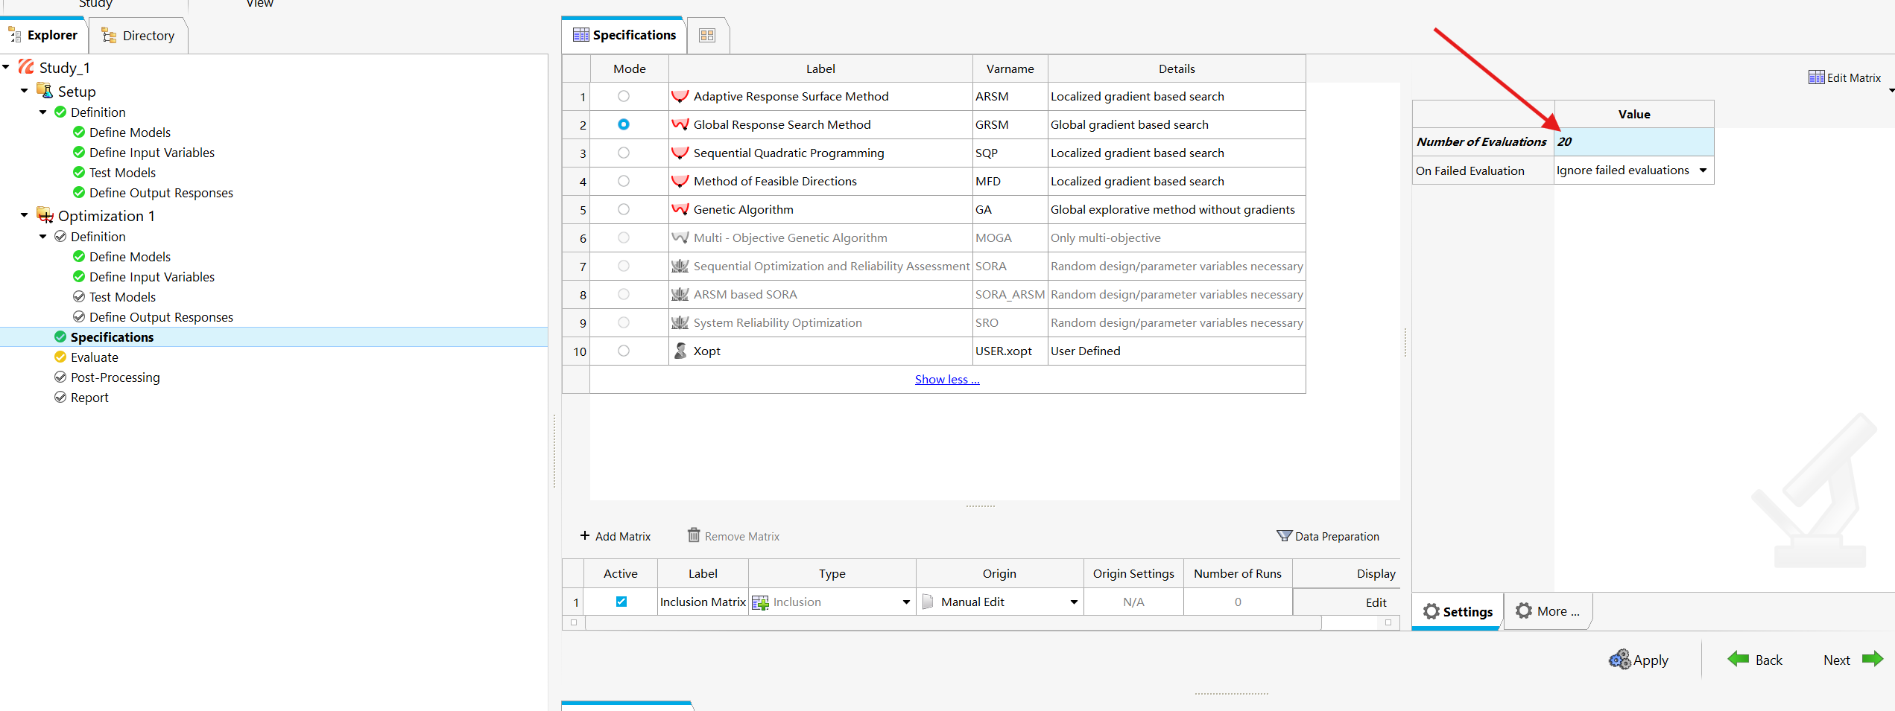Screen dimensions: 1895x711
Task: Open the More ... tab
Action: tap(1548, 611)
